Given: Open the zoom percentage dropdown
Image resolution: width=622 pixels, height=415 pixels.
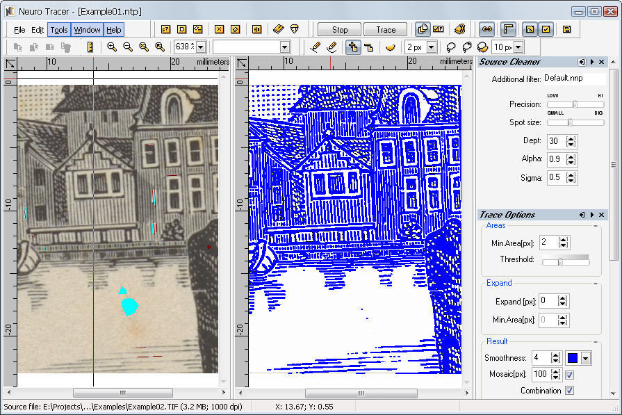Looking at the screenshot, I should pyautogui.click(x=201, y=47).
